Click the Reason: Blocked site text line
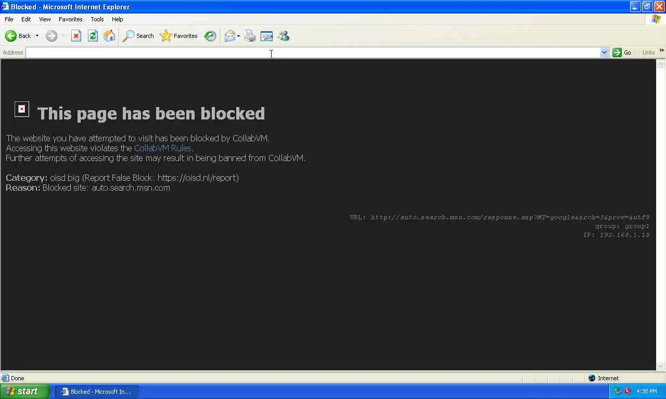The width and height of the screenshot is (666, 399). (x=88, y=188)
